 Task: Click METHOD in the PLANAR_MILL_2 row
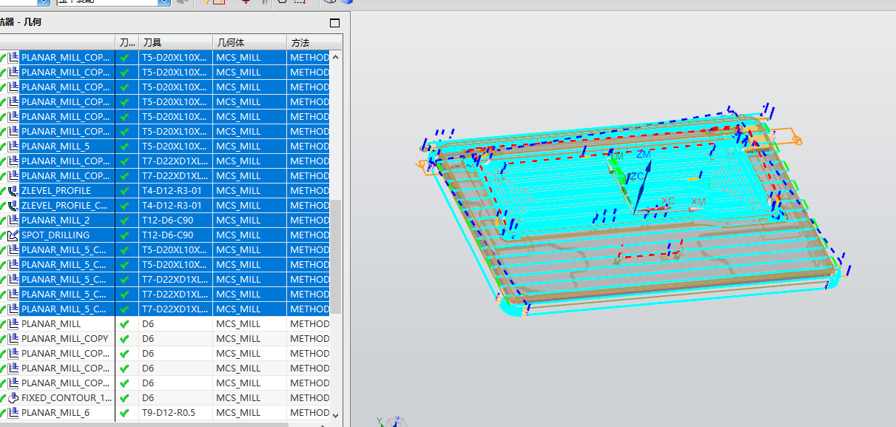point(309,220)
